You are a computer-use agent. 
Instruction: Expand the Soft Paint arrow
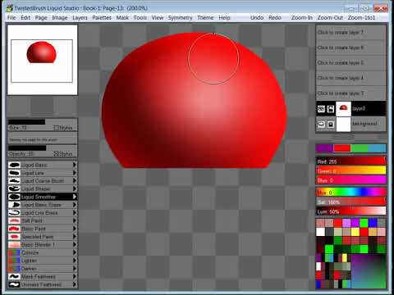[75, 220]
